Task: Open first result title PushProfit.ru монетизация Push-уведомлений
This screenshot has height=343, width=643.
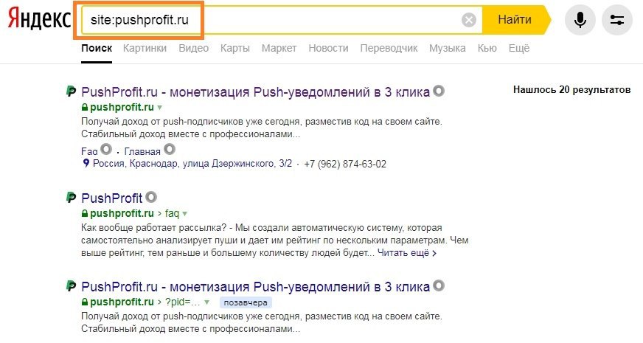Action: (255, 92)
